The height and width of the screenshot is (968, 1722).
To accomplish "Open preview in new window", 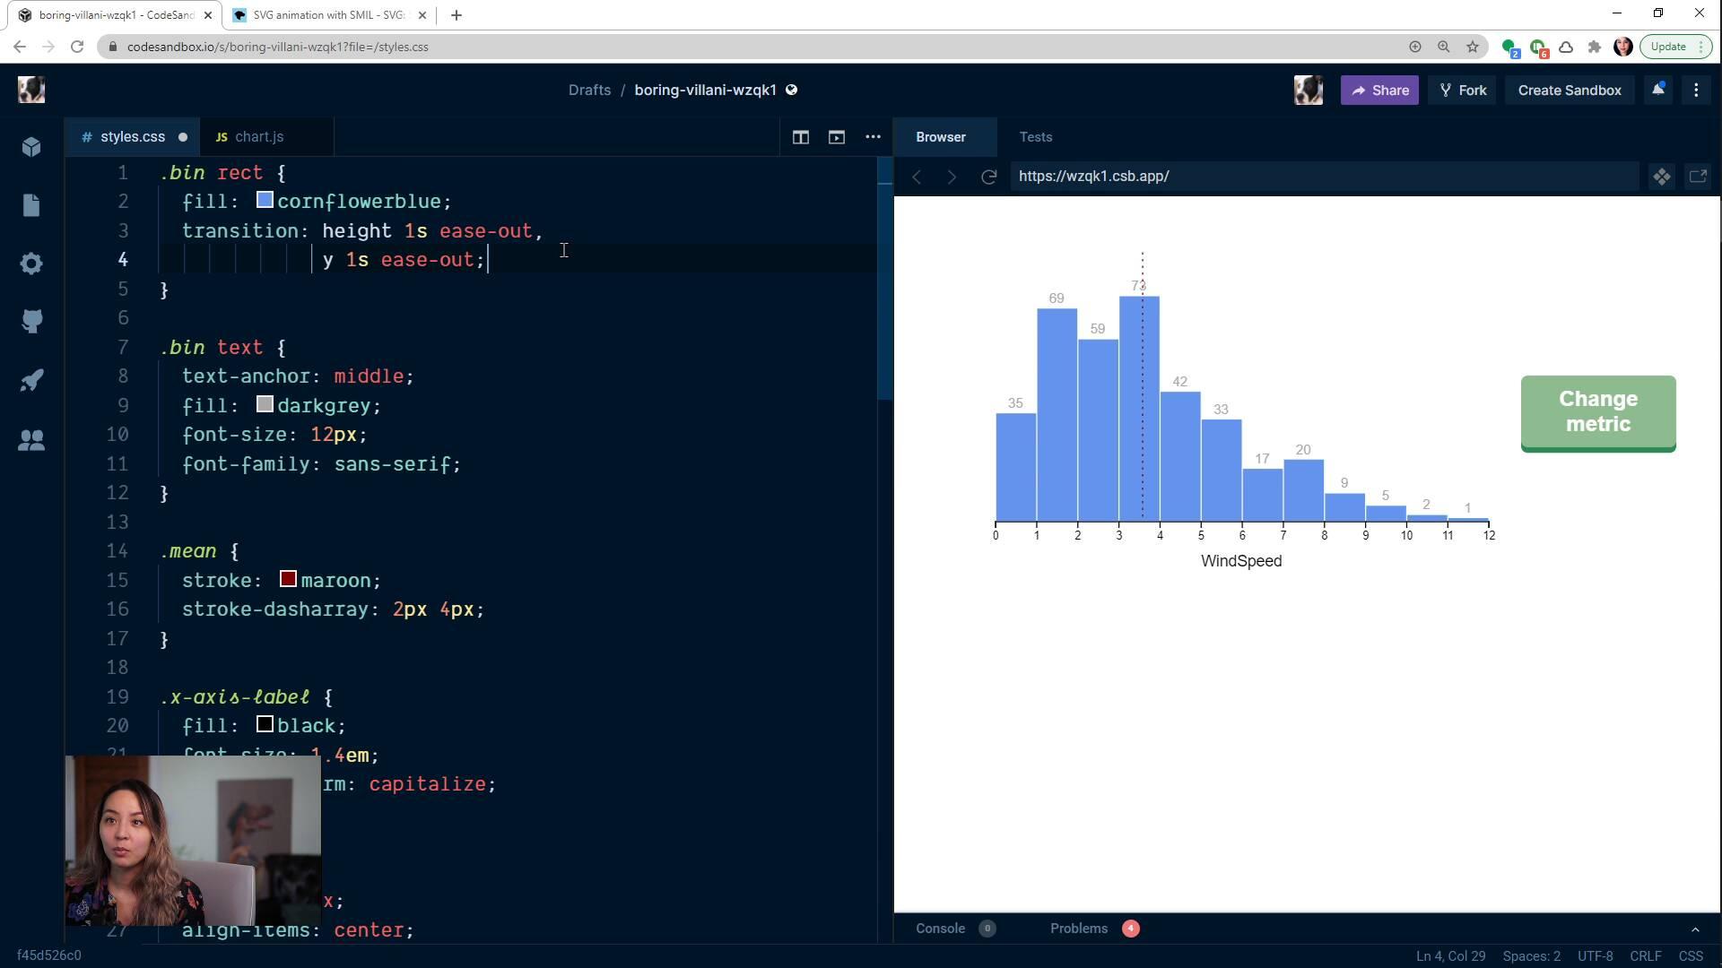I will point(1698,177).
